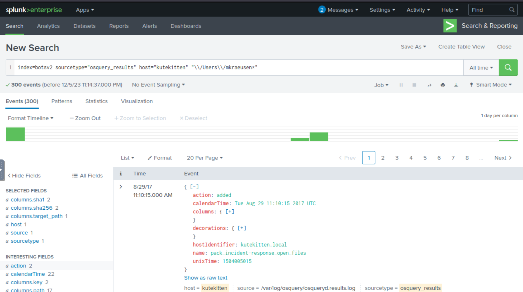The width and height of the screenshot is (523, 292).
Task: Open Apps dropdown menu
Action: 85,10
